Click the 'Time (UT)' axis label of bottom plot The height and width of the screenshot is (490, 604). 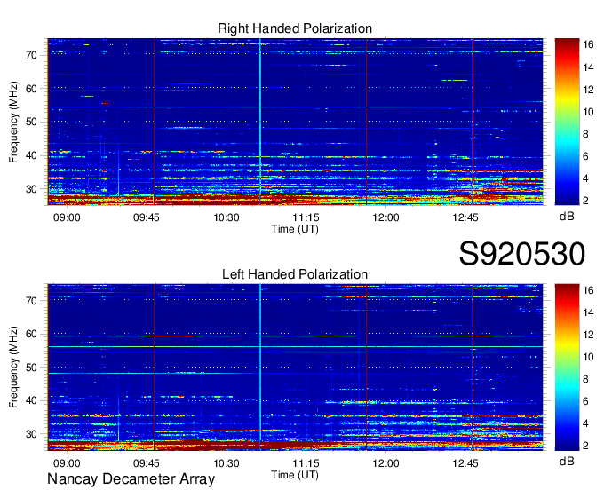[295, 475]
